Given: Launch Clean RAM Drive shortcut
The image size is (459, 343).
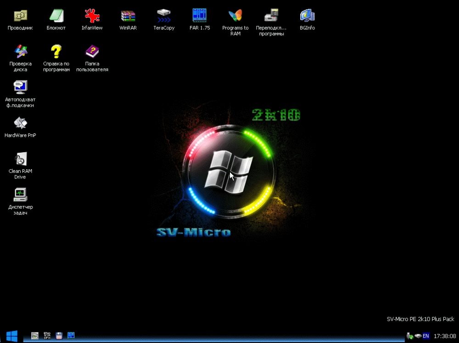Looking at the screenshot, I should [x=20, y=159].
